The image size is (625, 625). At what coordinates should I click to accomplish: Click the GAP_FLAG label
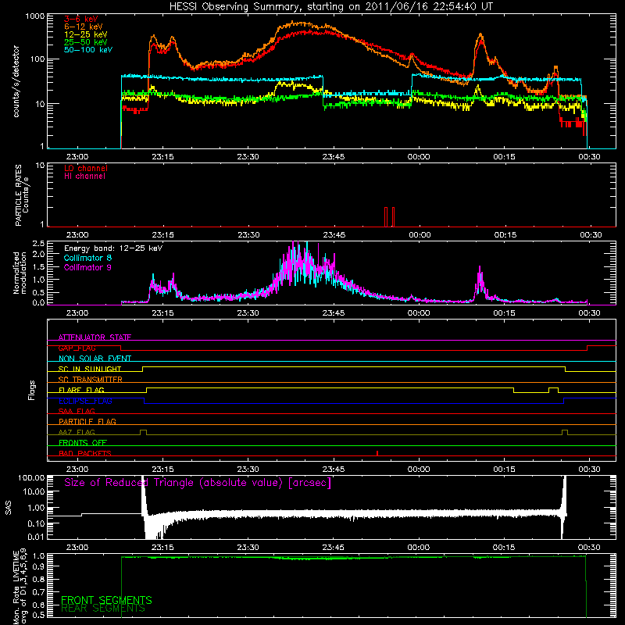pyautogui.click(x=77, y=348)
